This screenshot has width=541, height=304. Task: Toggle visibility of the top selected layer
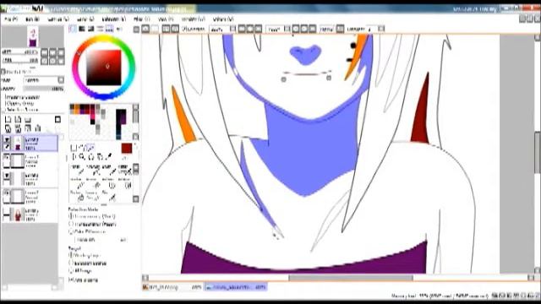[x=7, y=139]
